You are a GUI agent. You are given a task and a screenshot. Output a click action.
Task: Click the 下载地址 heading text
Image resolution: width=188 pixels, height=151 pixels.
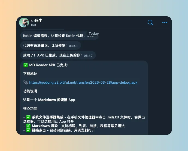pos(30,74)
